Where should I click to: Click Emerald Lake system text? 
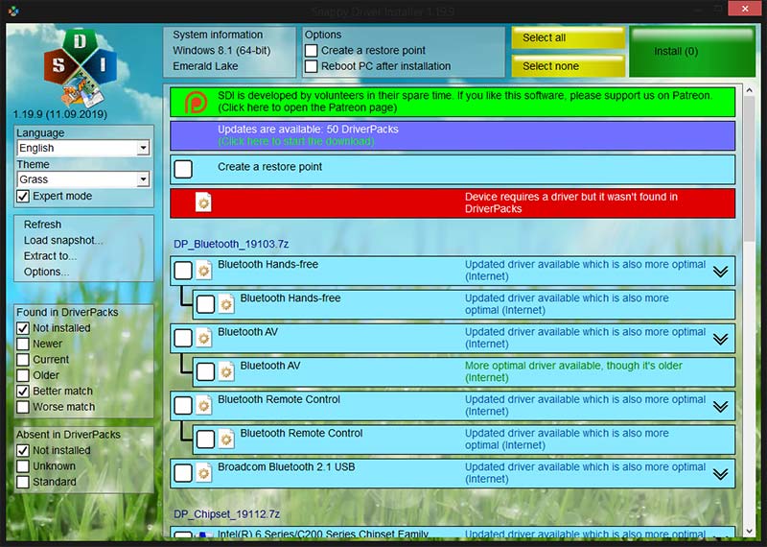pyautogui.click(x=205, y=66)
